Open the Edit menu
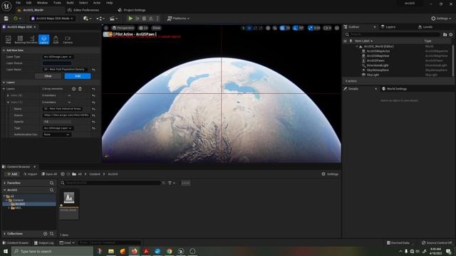The height and width of the screenshot is (256, 456). tap(28, 3)
